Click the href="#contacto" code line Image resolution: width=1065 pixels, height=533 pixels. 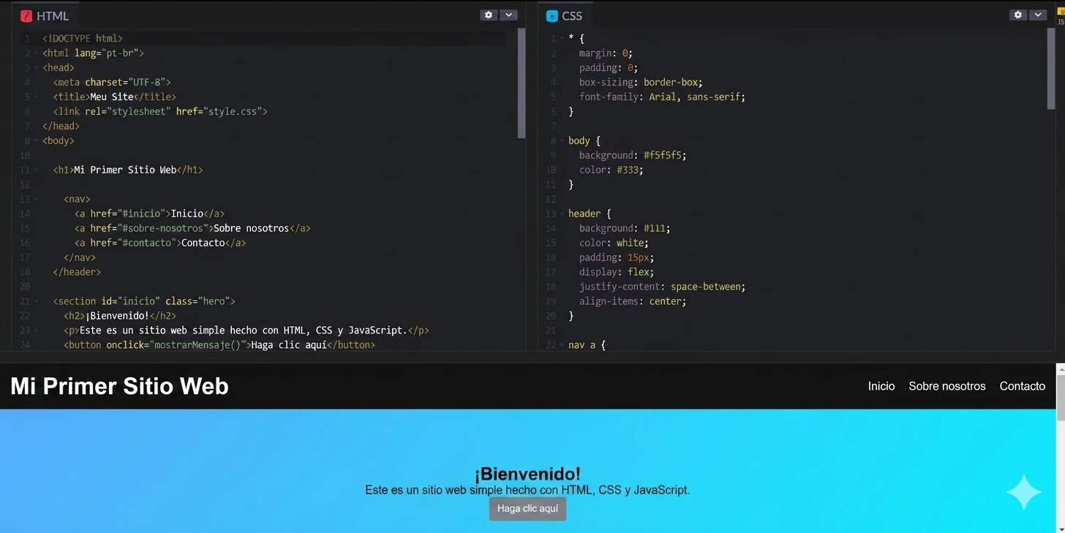click(x=160, y=243)
